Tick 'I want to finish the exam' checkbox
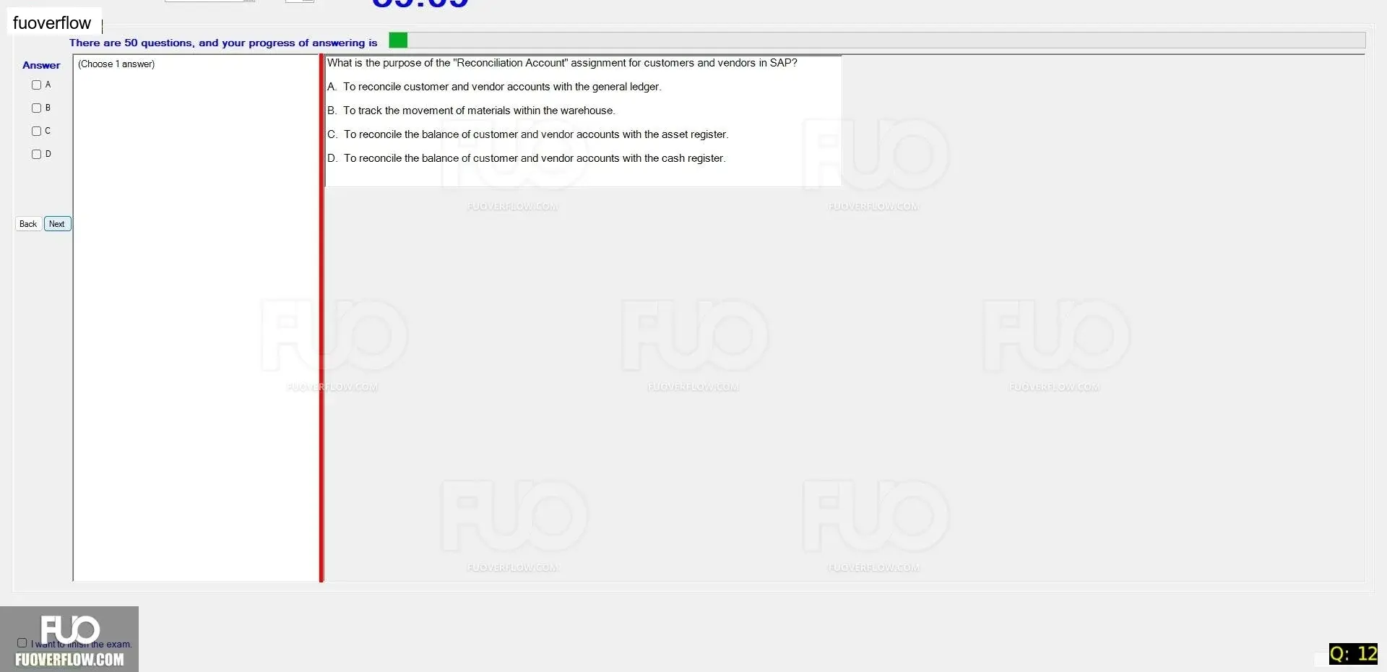This screenshot has width=1387, height=672. 22,642
